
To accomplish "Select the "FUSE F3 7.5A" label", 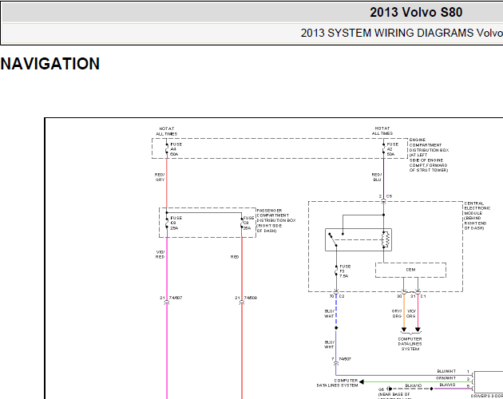I will coord(345,271).
